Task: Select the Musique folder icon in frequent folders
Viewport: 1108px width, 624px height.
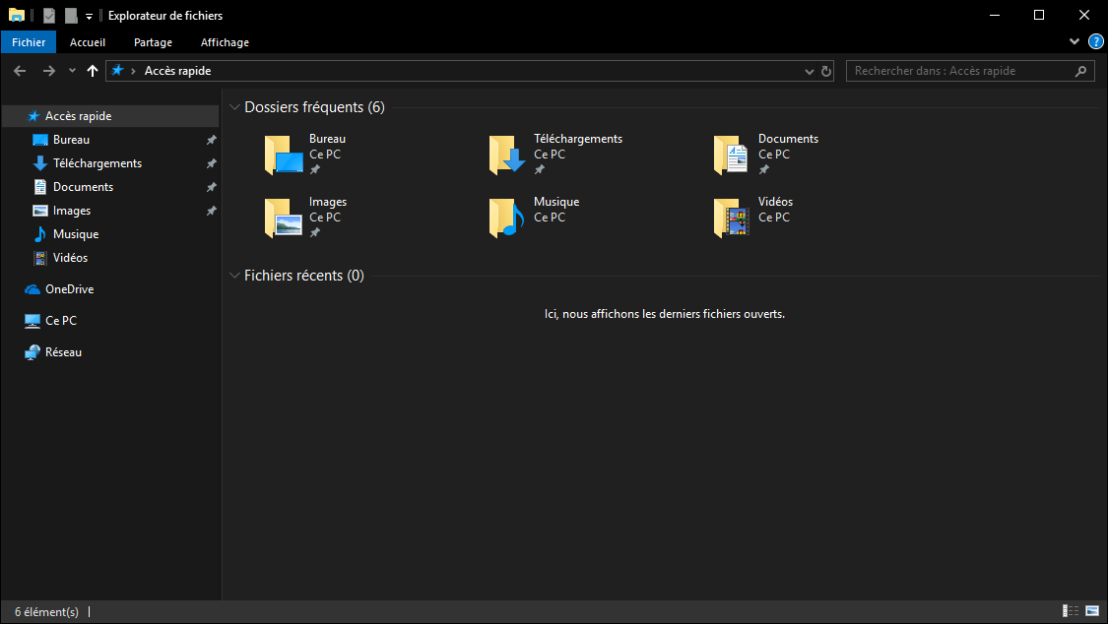Action: click(507, 218)
